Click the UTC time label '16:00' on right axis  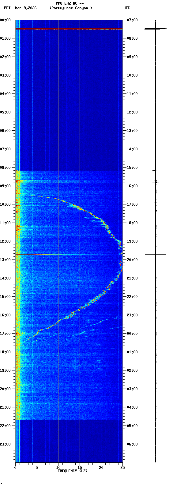coord(132,186)
